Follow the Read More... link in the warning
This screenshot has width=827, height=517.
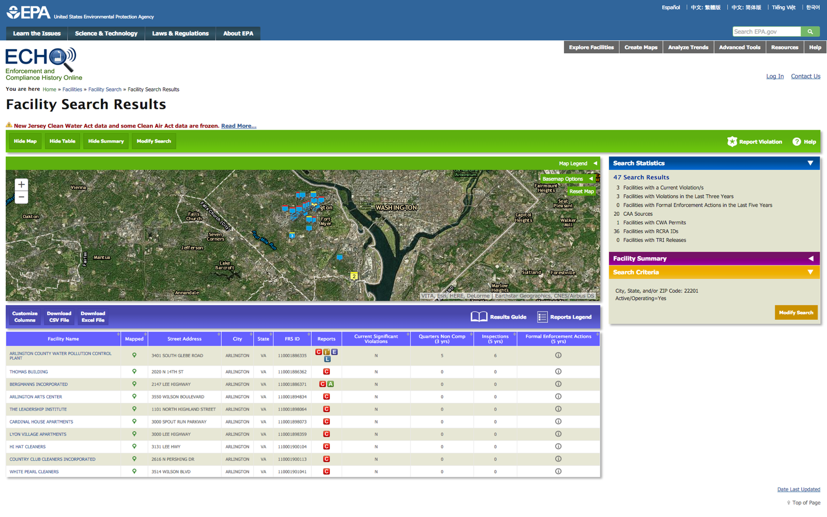[238, 126]
